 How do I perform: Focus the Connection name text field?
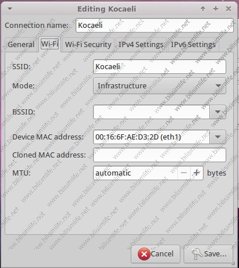click(x=155, y=26)
